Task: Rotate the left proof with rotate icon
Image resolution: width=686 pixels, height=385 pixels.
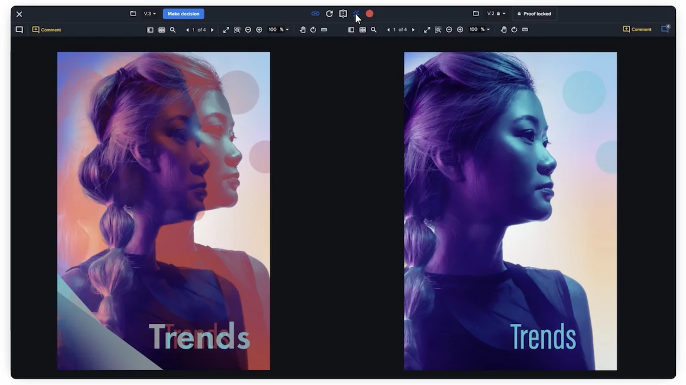Action: coord(313,30)
